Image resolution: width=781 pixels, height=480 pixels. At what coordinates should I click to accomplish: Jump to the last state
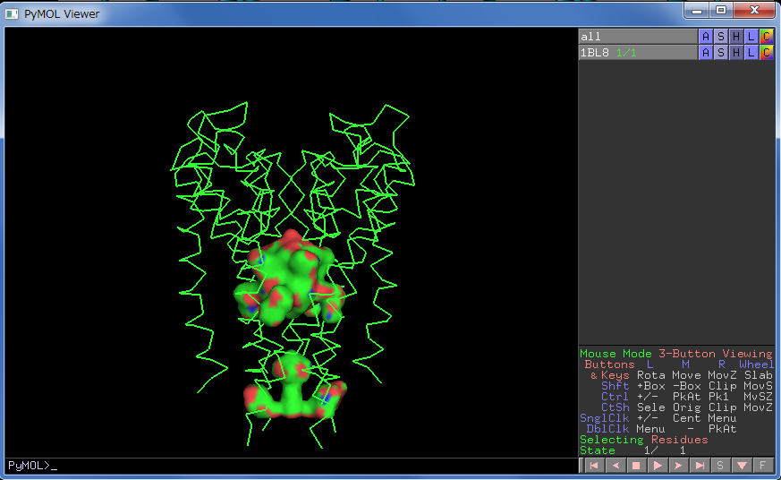click(x=700, y=466)
